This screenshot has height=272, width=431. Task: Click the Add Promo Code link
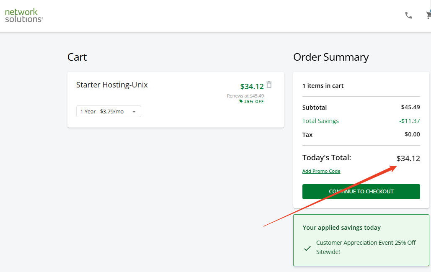pyautogui.click(x=321, y=171)
